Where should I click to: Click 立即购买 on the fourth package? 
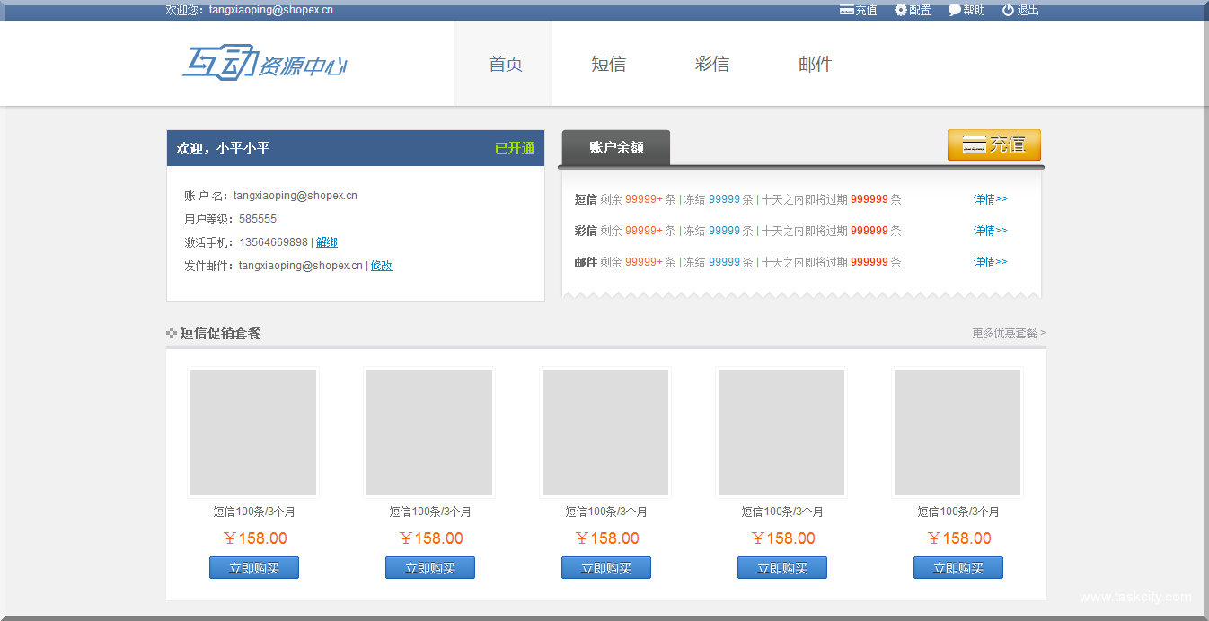pyautogui.click(x=782, y=568)
